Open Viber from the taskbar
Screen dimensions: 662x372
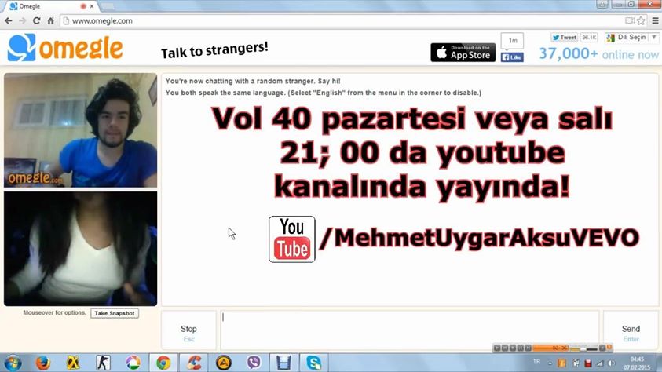coord(254,363)
